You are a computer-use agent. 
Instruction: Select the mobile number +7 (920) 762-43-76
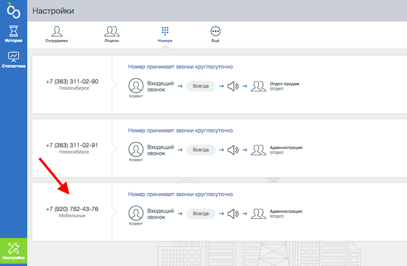72,209
